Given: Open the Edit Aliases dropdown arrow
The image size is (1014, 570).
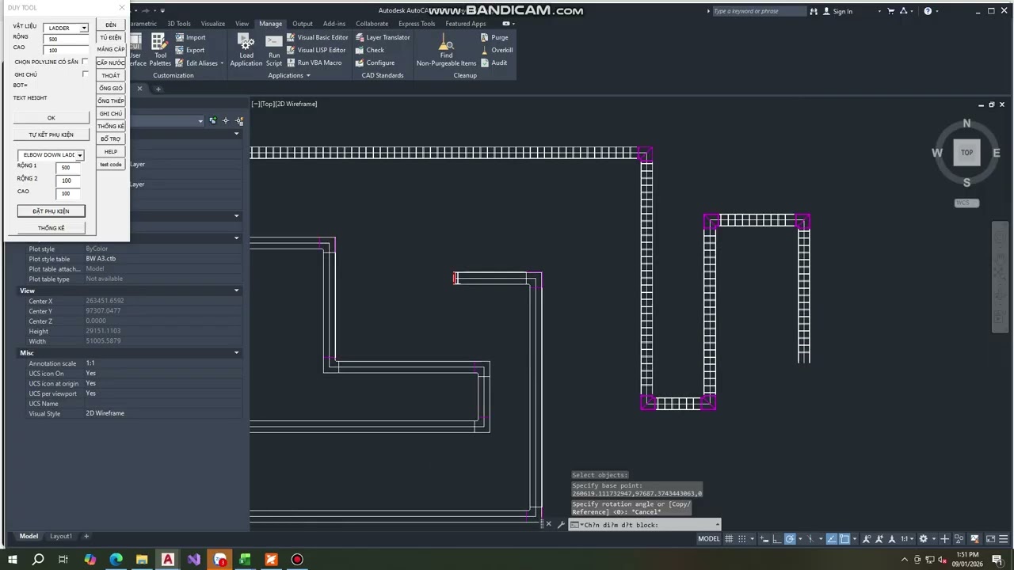Looking at the screenshot, I should 222,63.
